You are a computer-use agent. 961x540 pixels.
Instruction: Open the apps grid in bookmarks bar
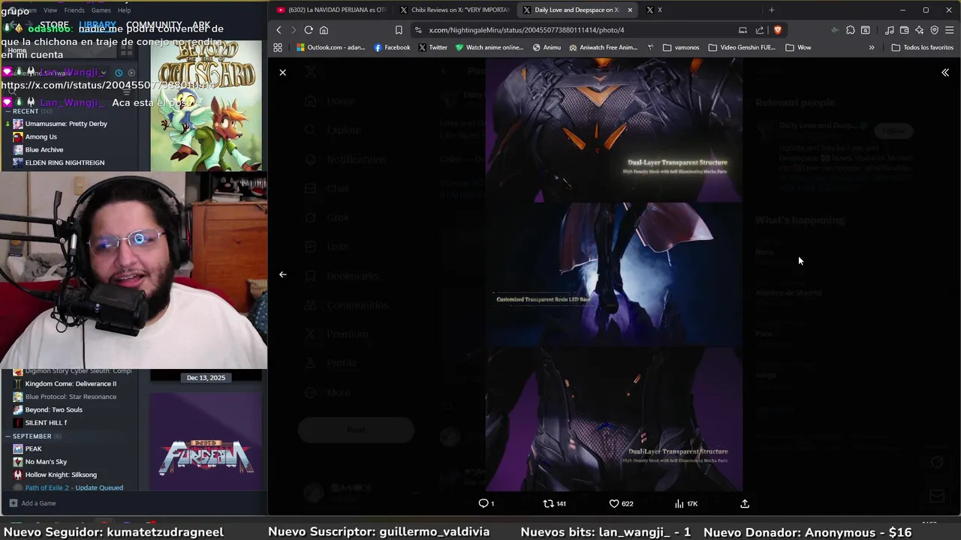coord(278,47)
